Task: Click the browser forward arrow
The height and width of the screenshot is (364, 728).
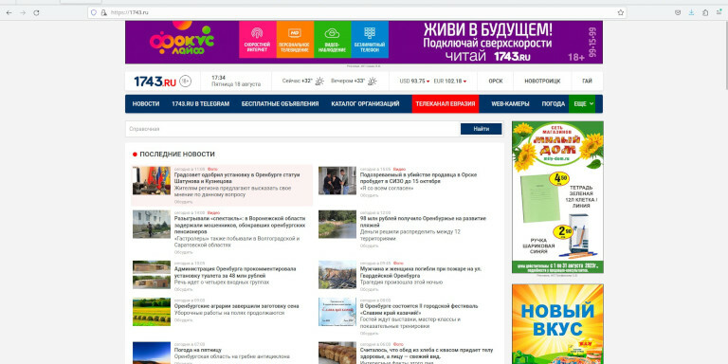Action: (23, 12)
